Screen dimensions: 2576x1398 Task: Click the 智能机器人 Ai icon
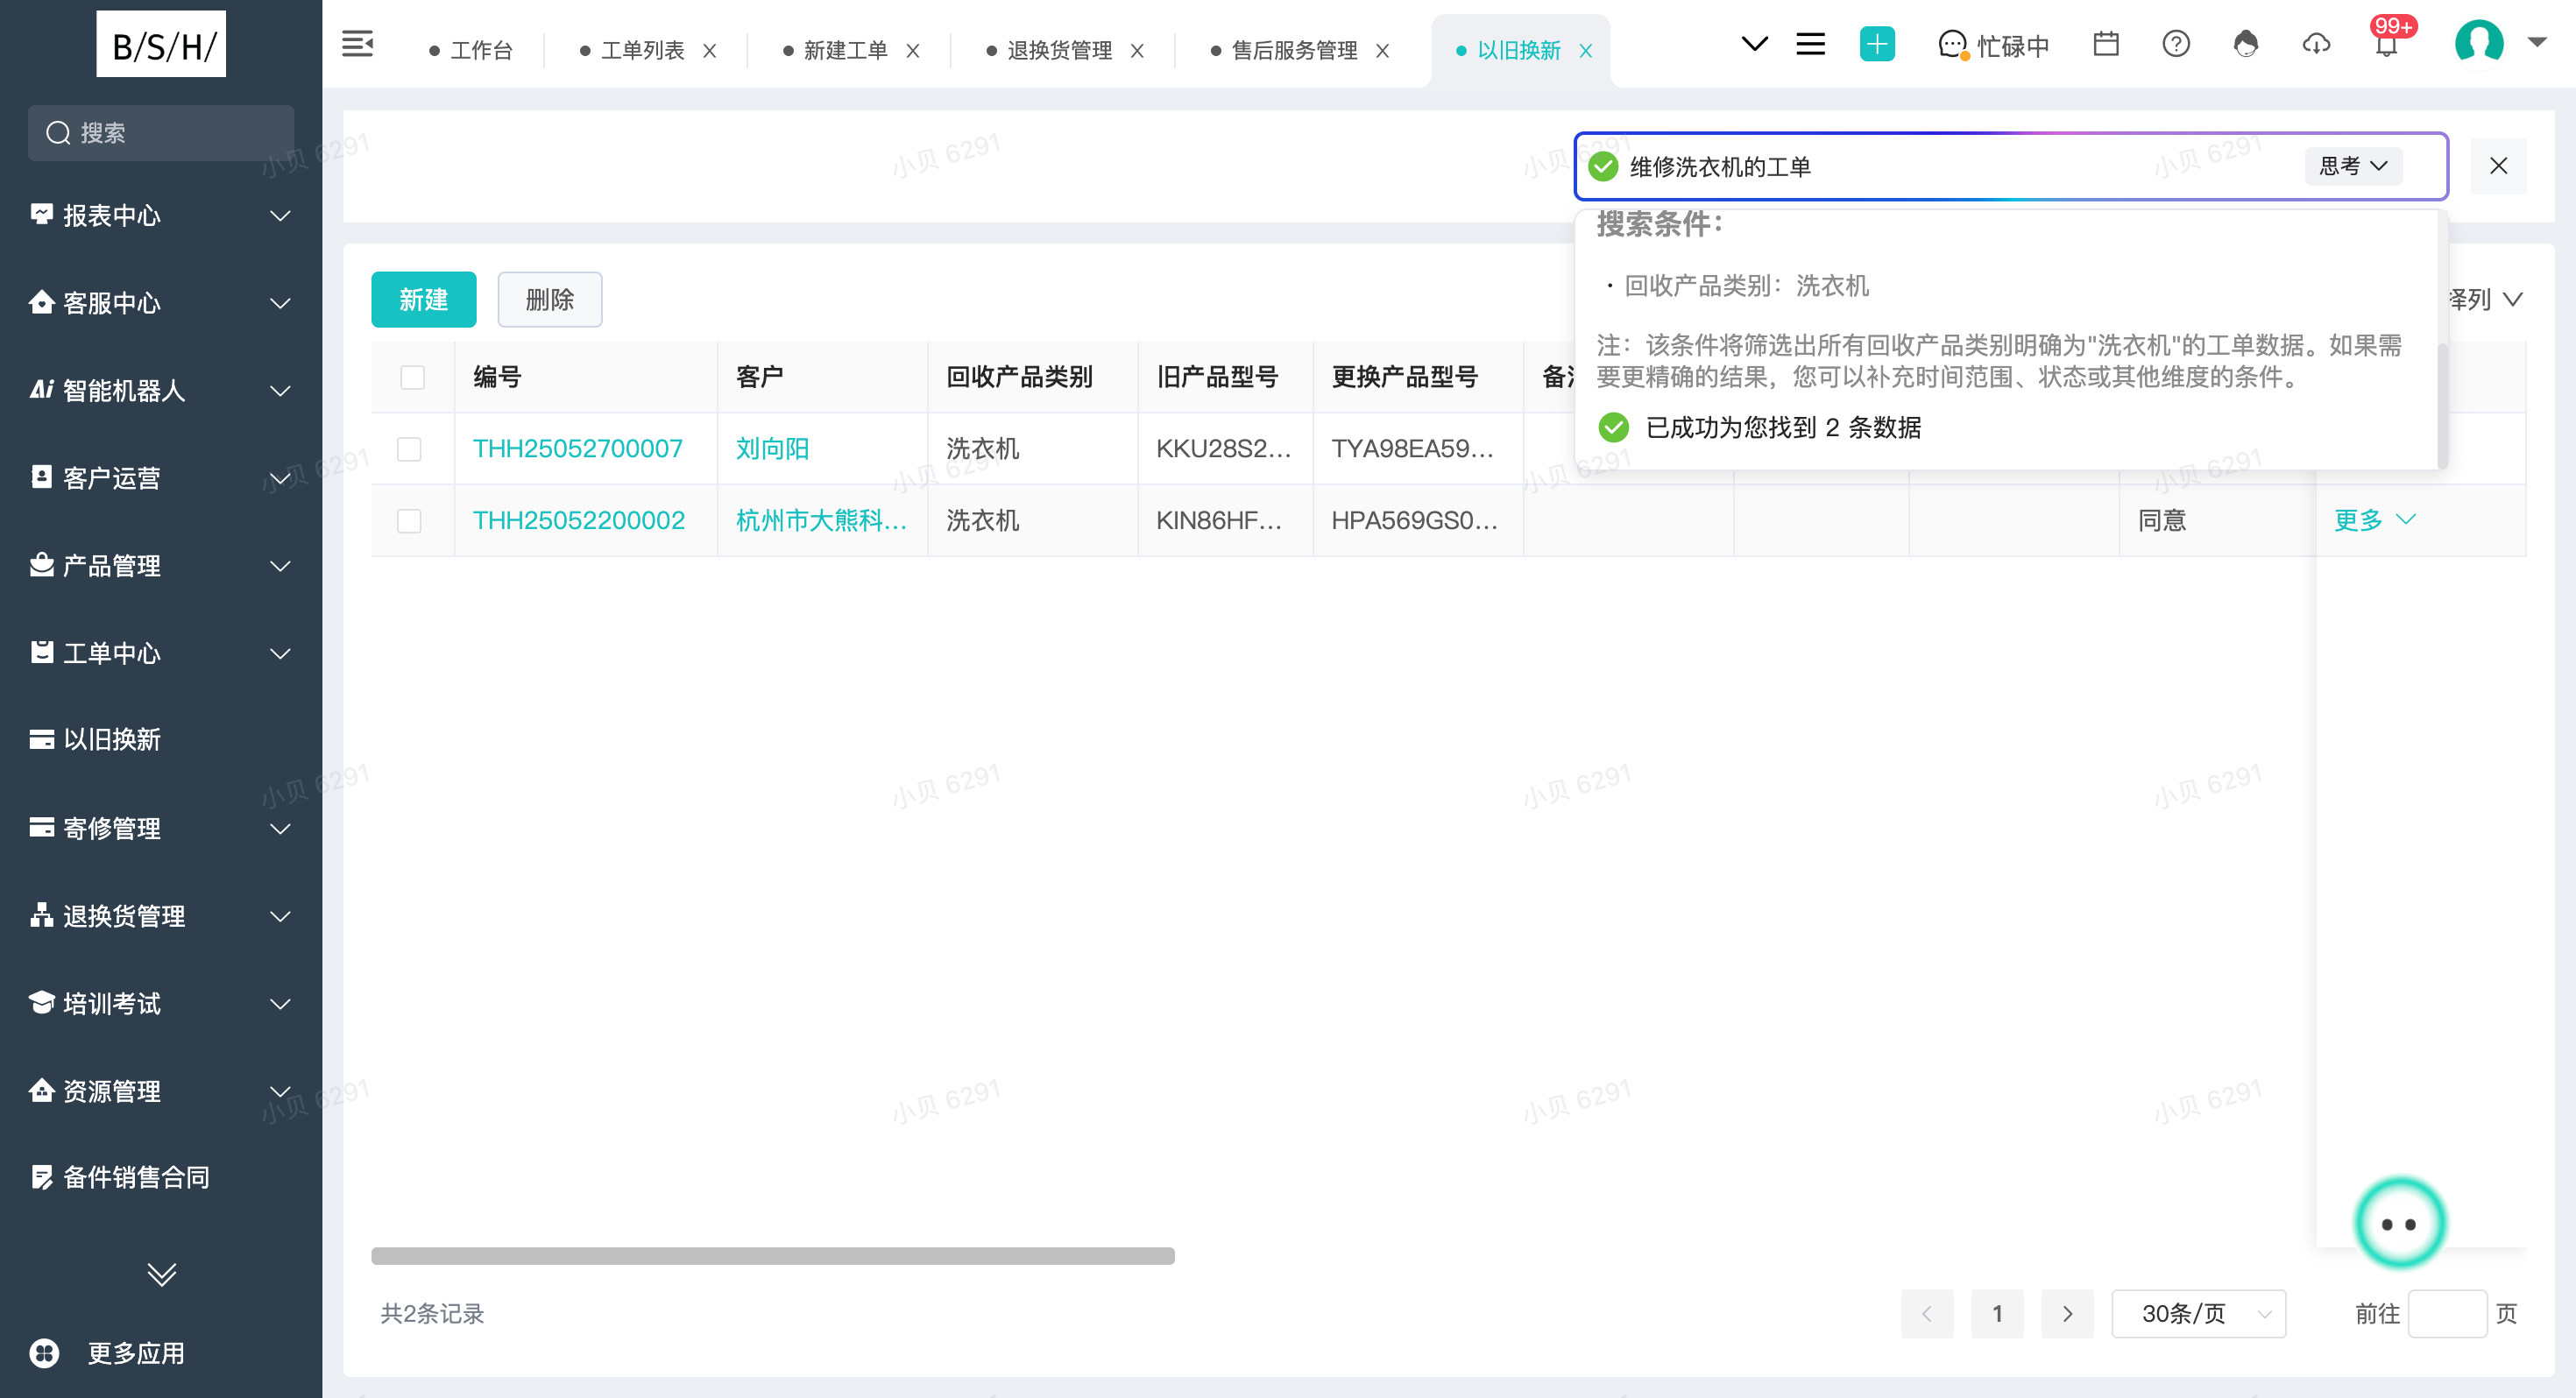[x=41, y=390]
